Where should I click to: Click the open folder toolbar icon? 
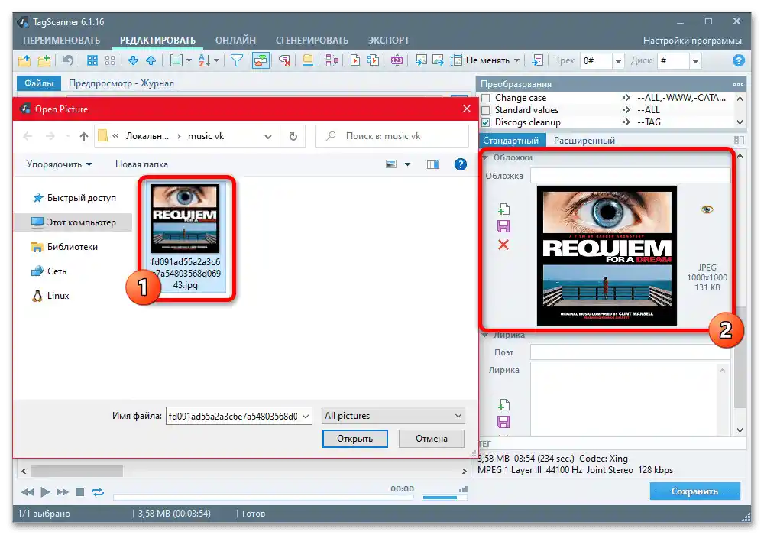[x=24, y=60]
